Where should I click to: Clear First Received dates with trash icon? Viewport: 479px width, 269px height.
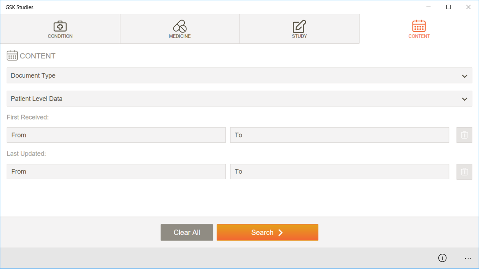[464, 135]
